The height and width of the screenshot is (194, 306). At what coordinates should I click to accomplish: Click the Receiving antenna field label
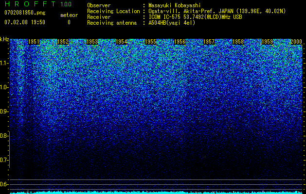(112, 23)
